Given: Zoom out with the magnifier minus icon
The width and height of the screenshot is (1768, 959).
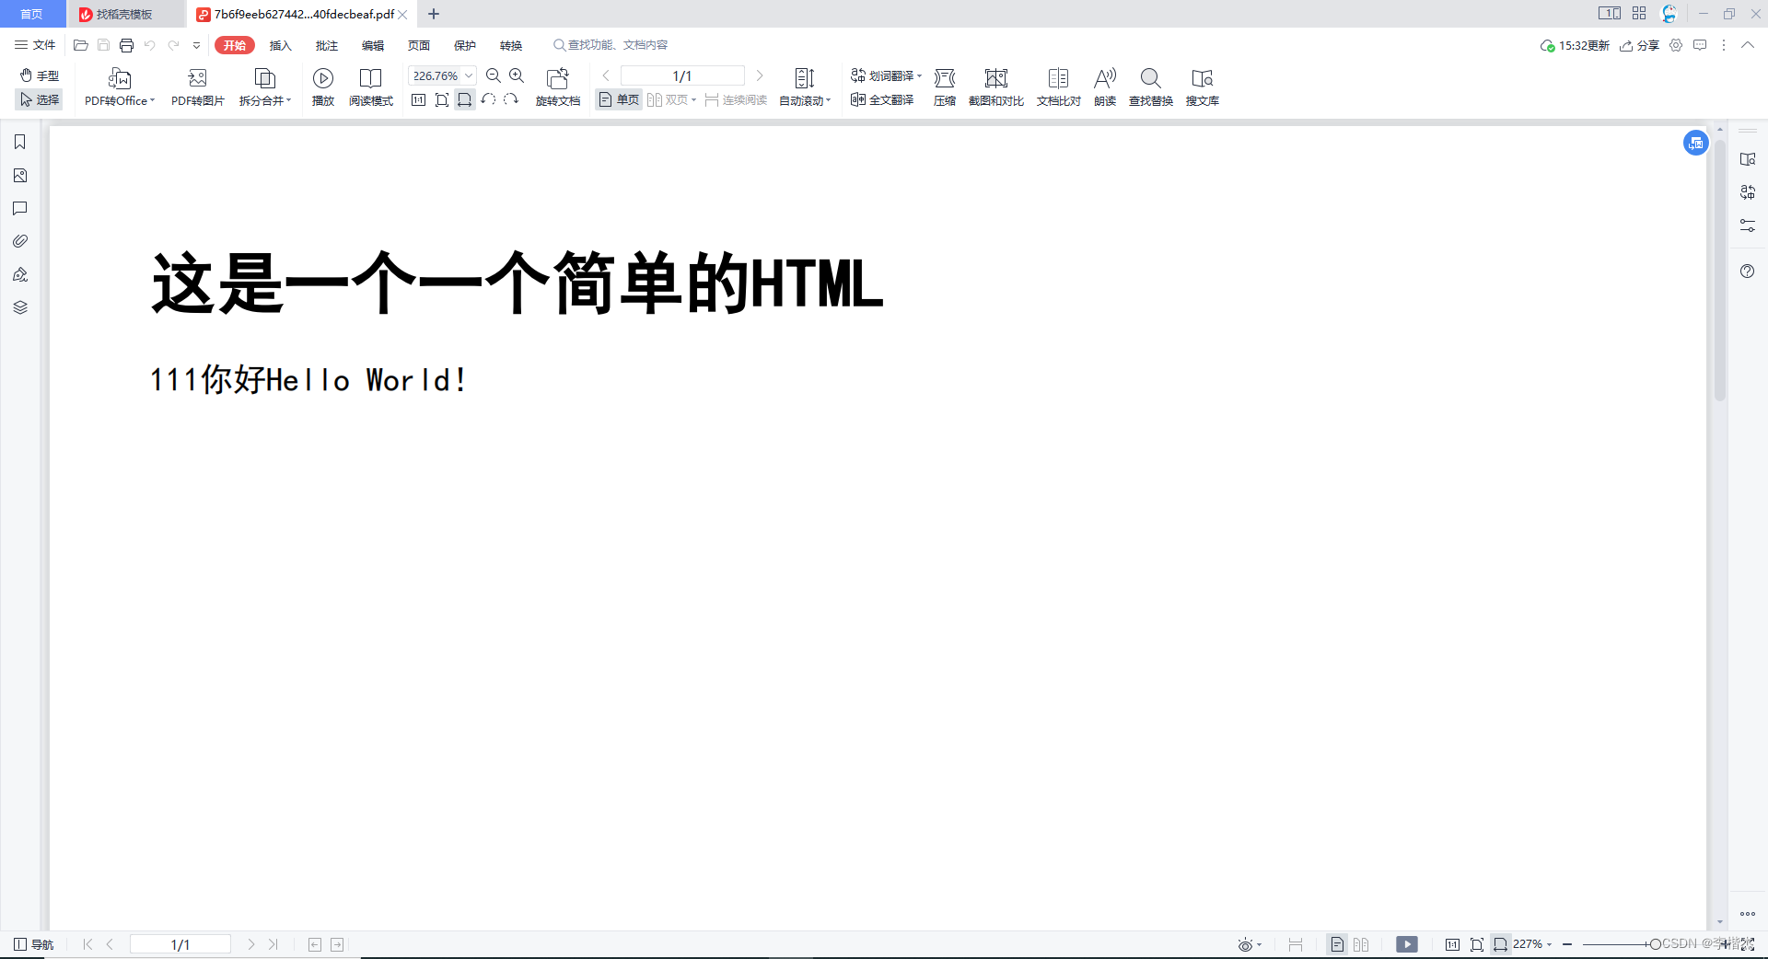Looking at the screenshot, I should (494, 75).
